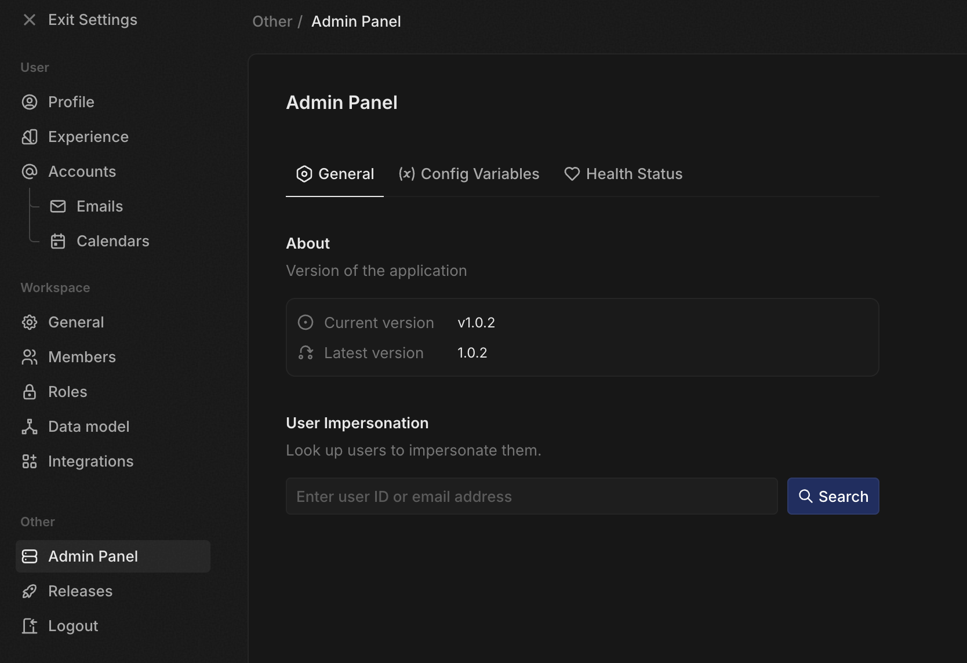Image resolution: width=967 pixels, height=663 pixels.
Task: Open the Releases rocket icon
Action: tap(30, 592)
